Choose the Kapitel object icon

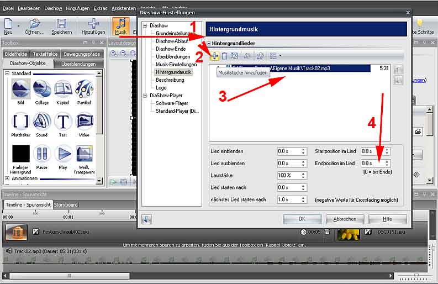click(63, 89)
